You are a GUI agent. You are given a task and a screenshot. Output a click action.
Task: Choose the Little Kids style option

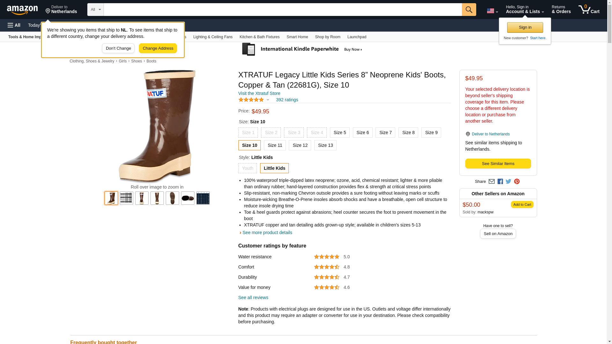coord(274,168)
